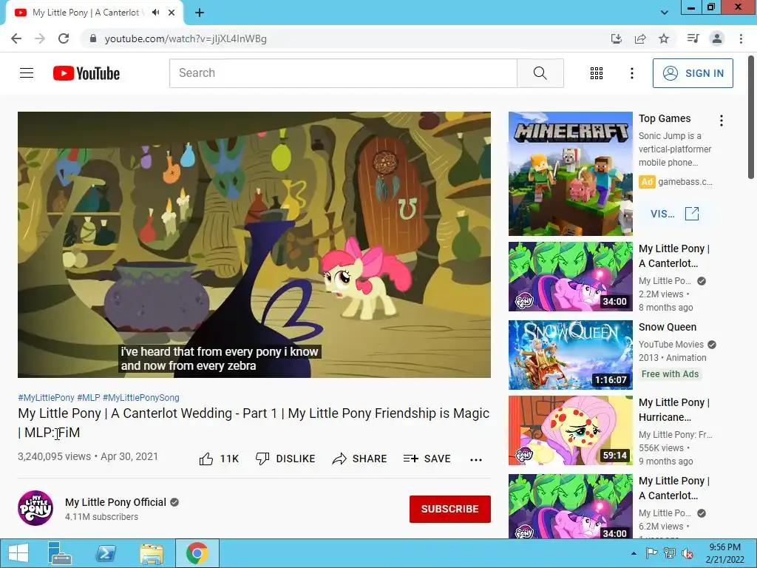Click the install app icon in address bar
This screenshot has height=568, width=757.
coord(617,38)
